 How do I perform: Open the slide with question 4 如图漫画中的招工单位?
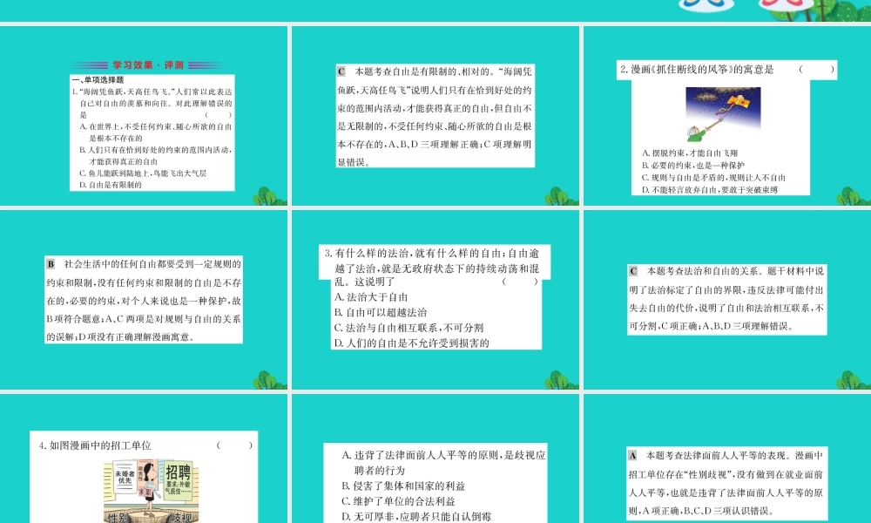tap(144, 458)
